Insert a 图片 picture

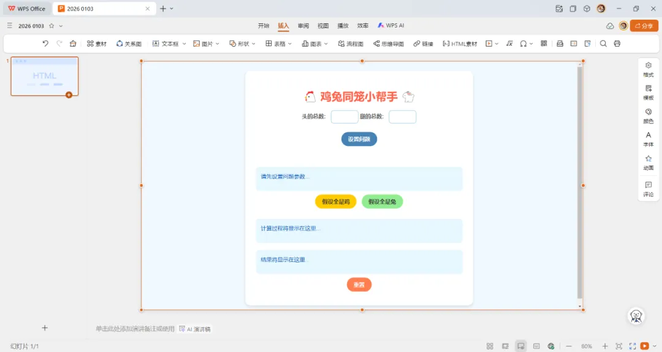click(203, 44)
